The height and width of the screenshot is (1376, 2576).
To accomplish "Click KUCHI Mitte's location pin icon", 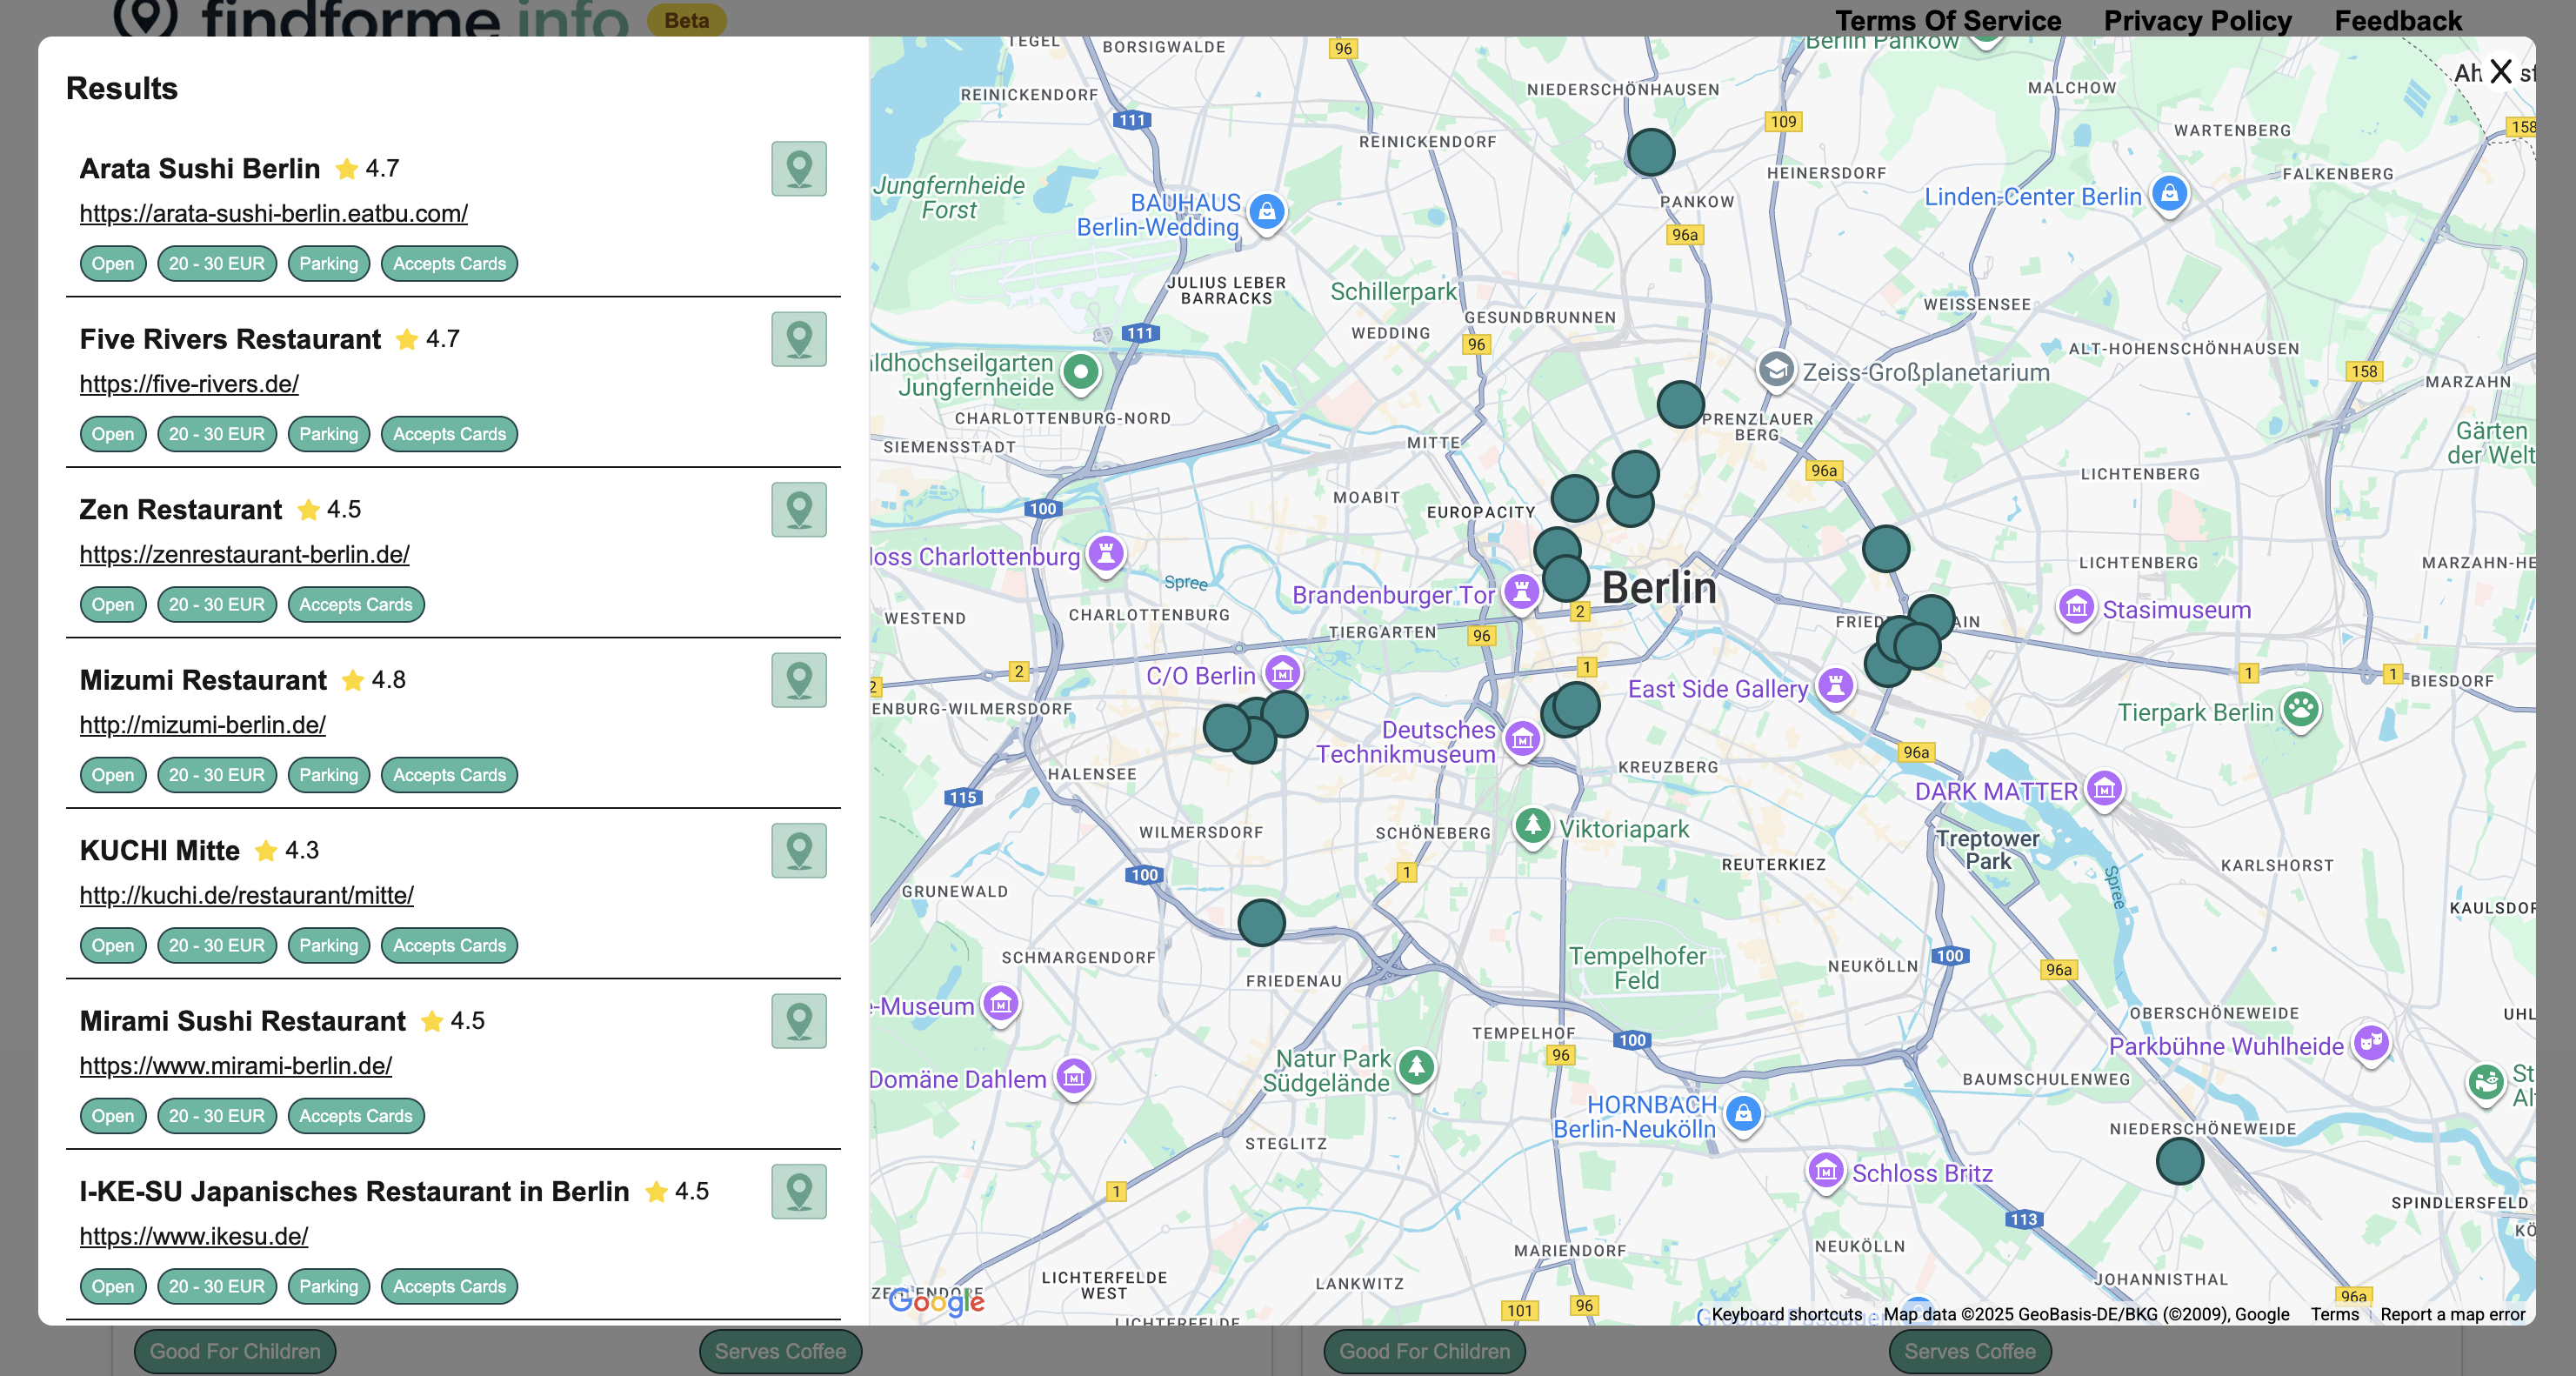I will coord(799,851).
